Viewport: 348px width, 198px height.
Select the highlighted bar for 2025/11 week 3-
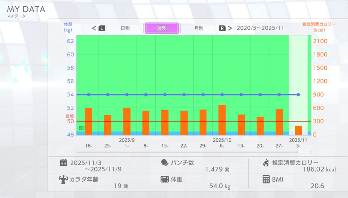coord(298,130)
